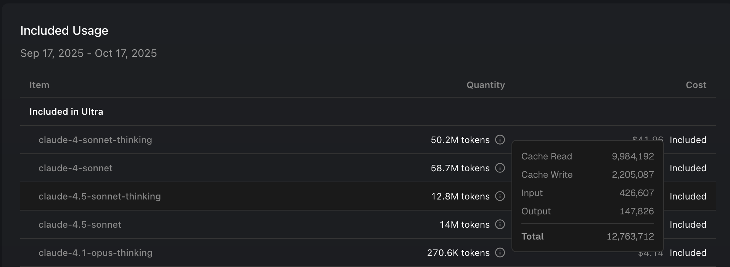Click info icon next to 14M tokens
Screen dimensions: 730x267
click(500, 225)
